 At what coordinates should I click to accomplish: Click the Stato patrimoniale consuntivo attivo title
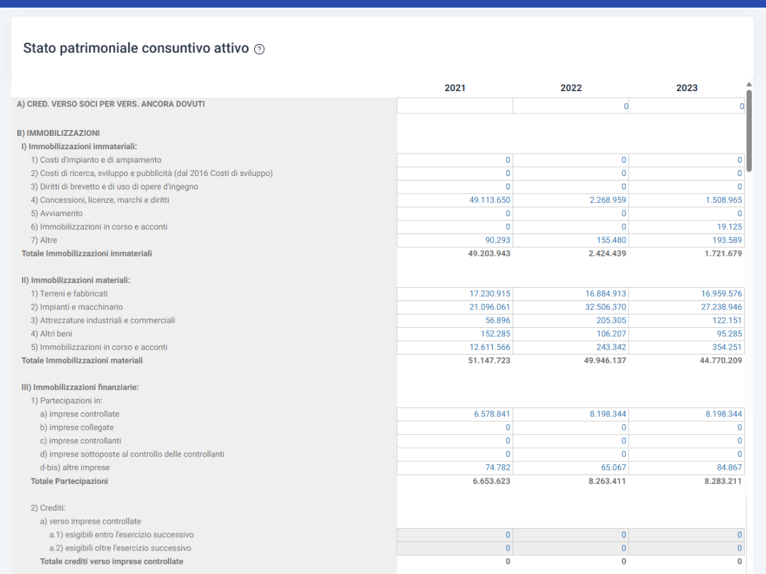point(136,48)
